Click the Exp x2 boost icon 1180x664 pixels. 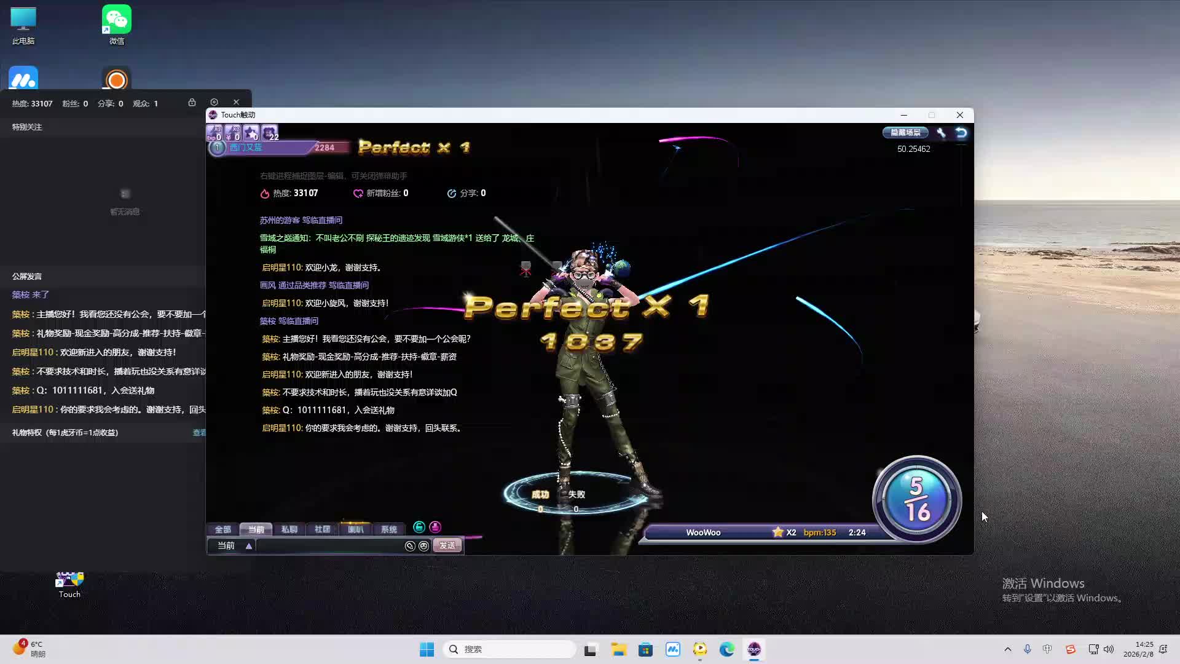coord(216,132)
